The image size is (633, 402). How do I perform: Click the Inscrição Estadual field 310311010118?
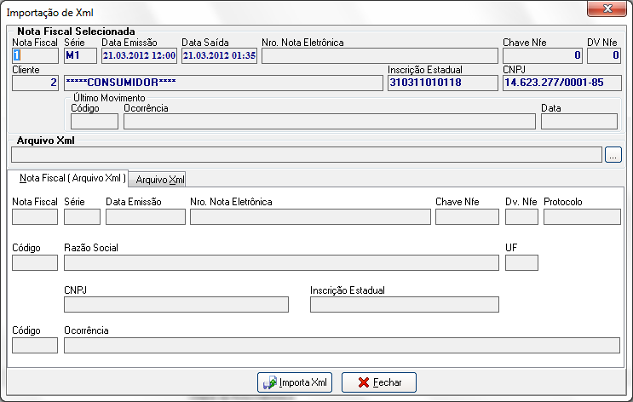click(x=443, y=83)
